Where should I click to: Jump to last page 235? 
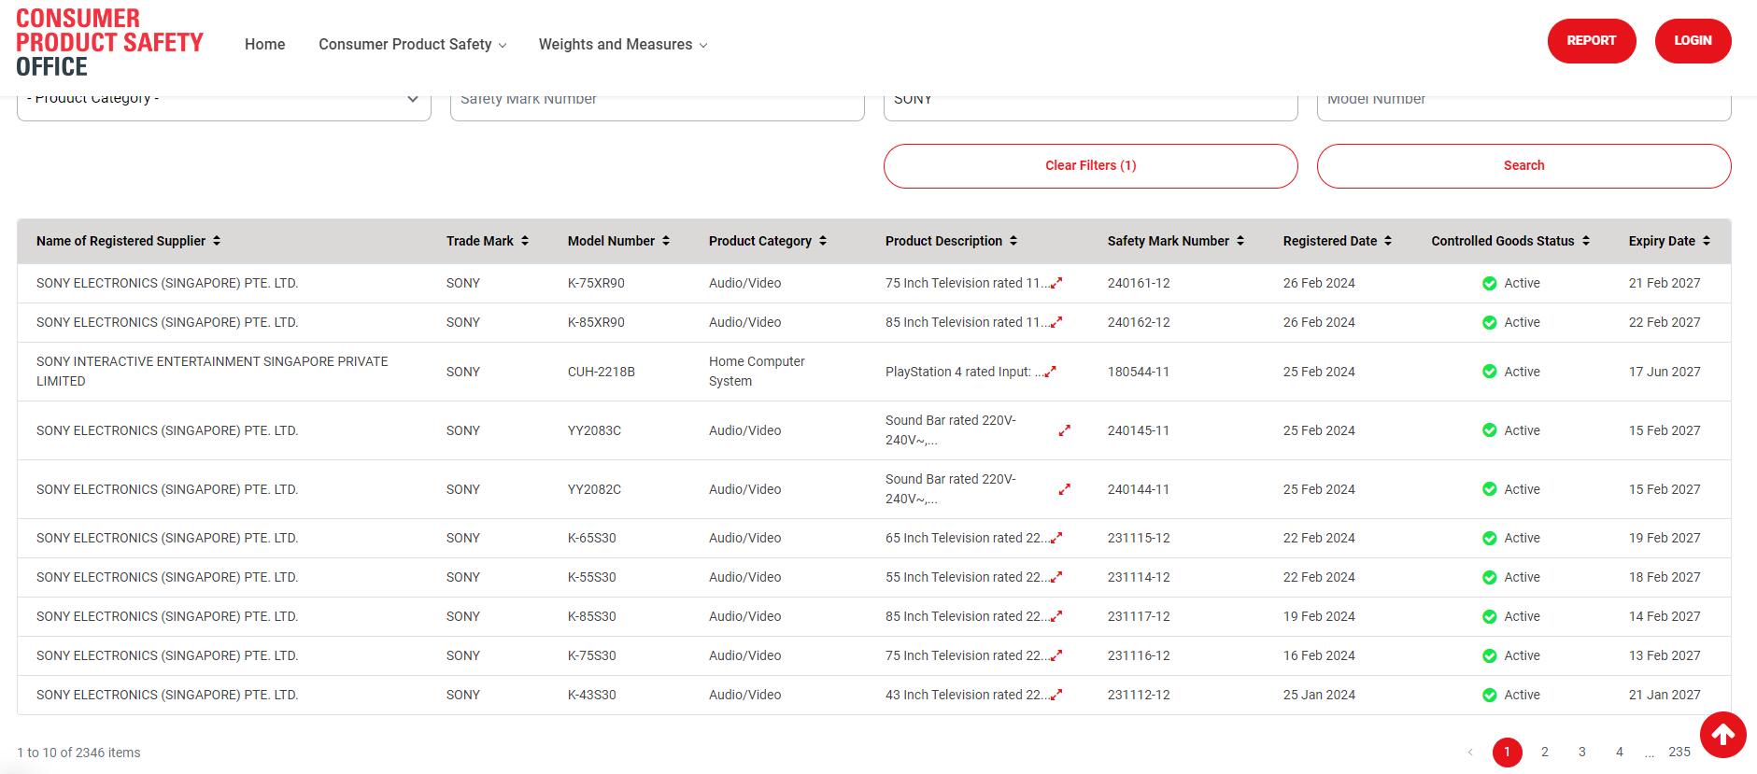[1679, 752]
